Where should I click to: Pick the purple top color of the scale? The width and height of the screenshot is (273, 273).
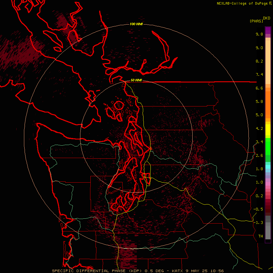(268, 30)
